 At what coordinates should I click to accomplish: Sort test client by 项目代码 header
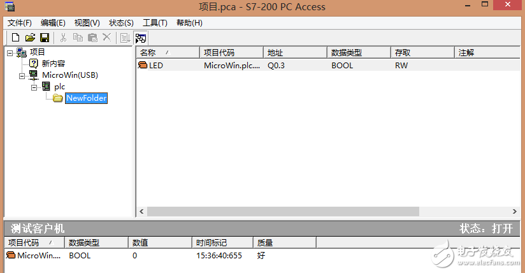(x=34, y=242)
